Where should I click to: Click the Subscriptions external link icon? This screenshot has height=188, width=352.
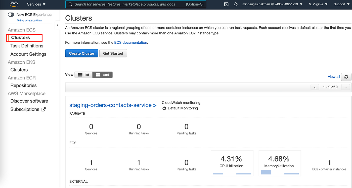(x=43, y=109)
